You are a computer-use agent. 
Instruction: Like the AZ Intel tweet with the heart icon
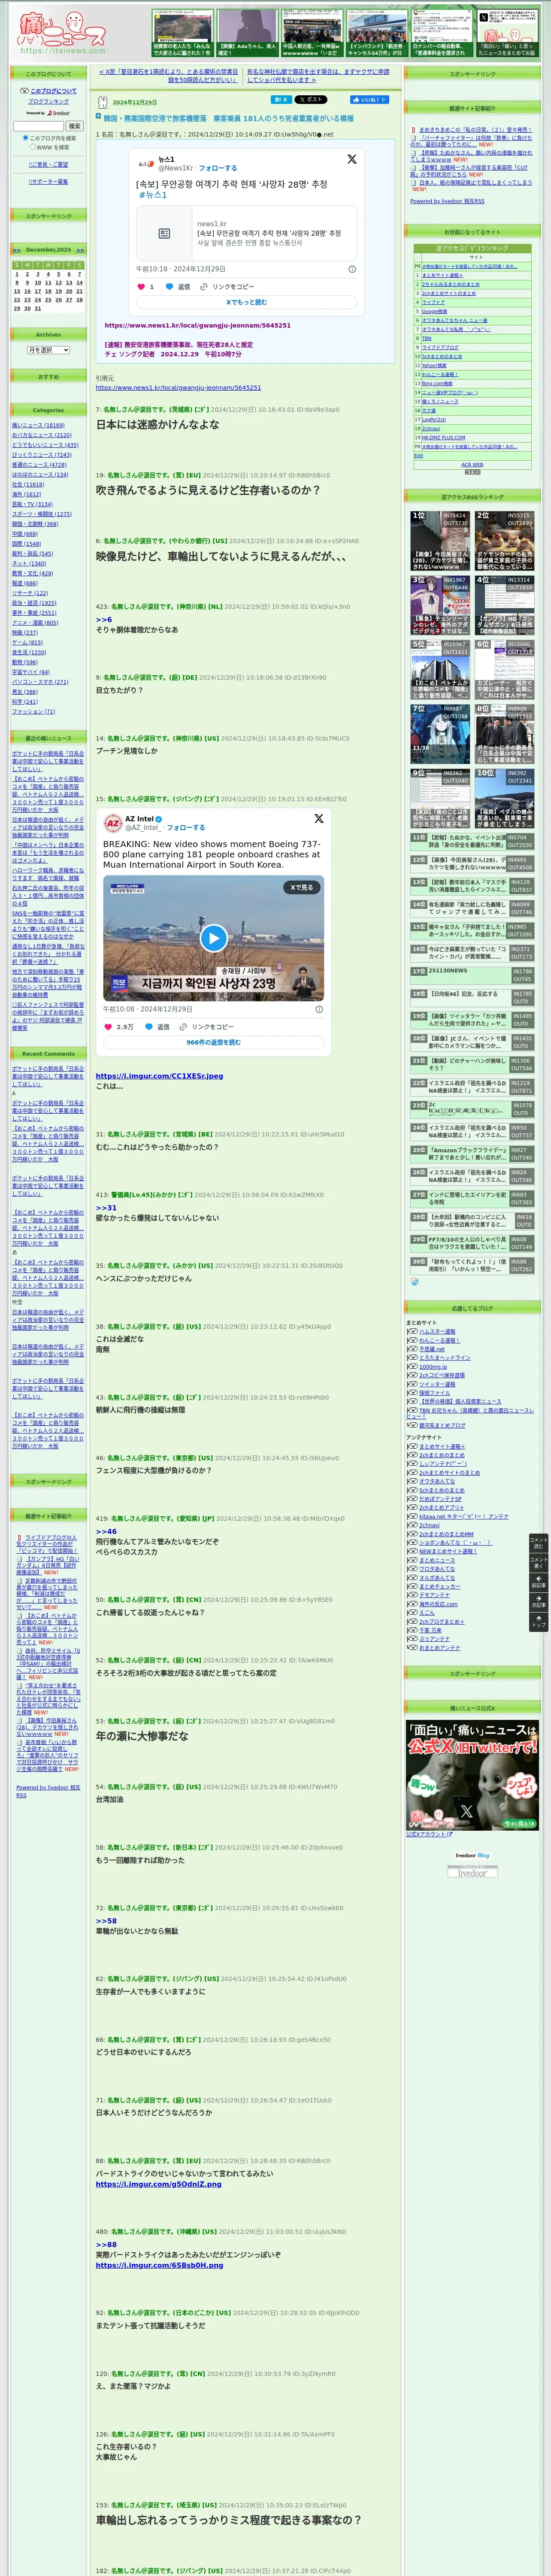[x=109, y=1026]
